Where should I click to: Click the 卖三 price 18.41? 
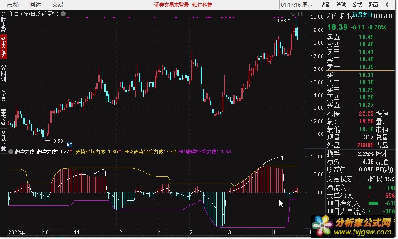(x=366, y=52)
